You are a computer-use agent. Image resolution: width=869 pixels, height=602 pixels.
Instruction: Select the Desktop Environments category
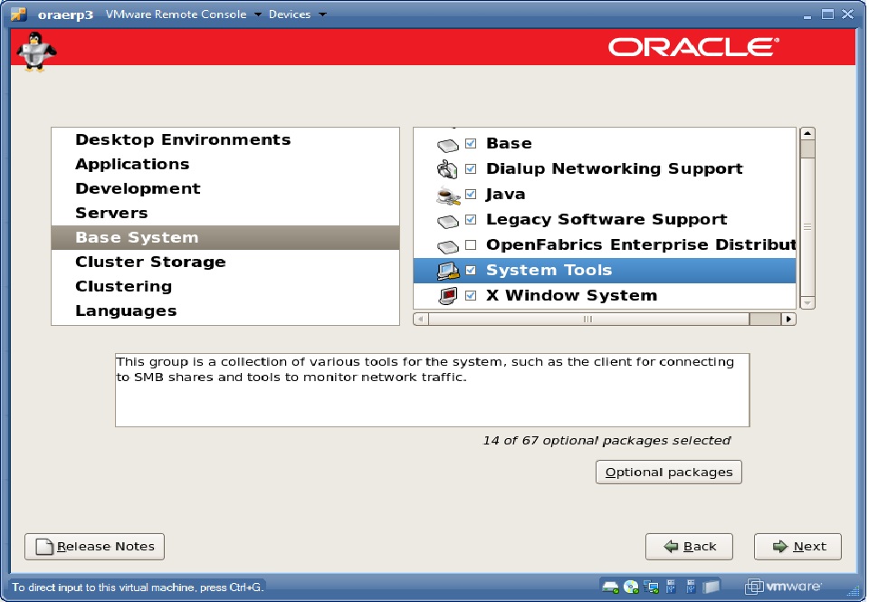(183, 139)
